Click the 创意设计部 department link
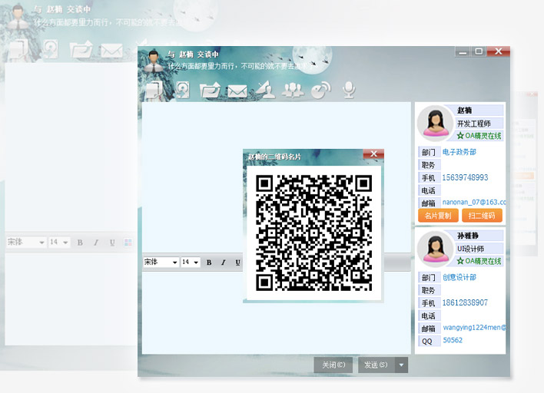Screen dimensions: 544x393 click(459, 277)
